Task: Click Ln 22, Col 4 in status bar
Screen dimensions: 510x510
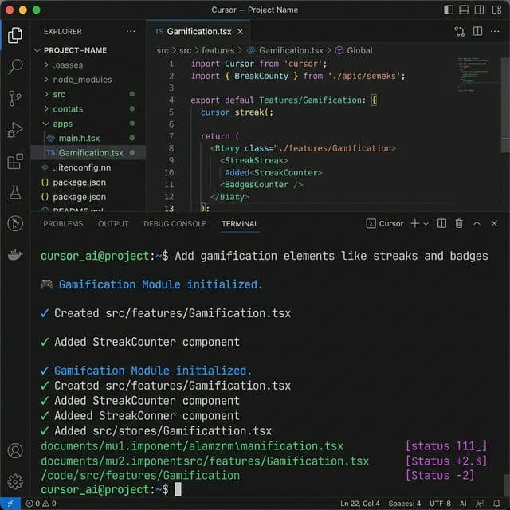Action: (359, 504)
